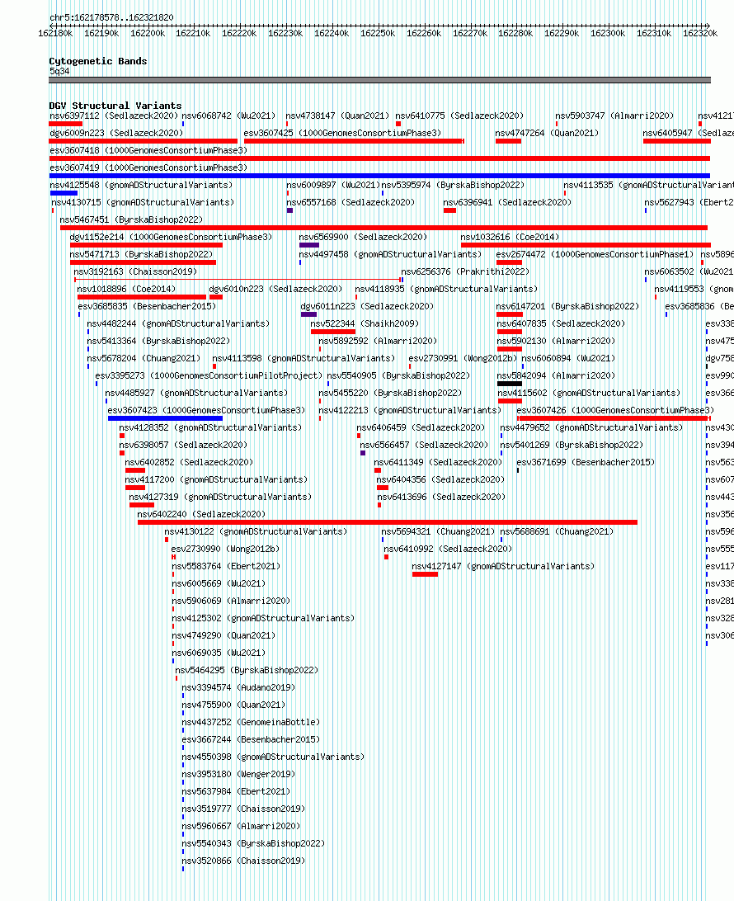Click nsv6256376 (Prakrithi2022) label
This screenshot has width=734, height=901.
click(x=465, y=271)
